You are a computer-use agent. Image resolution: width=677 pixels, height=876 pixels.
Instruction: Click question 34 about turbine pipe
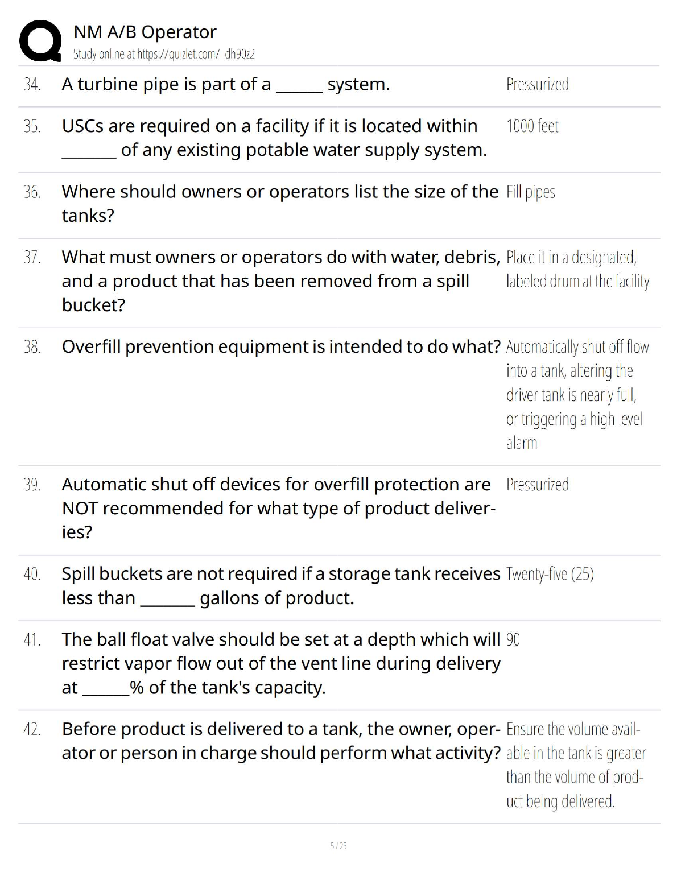click(x=225, y=84)
